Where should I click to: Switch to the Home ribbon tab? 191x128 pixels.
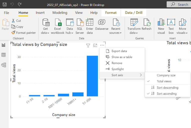coord(23,13)
